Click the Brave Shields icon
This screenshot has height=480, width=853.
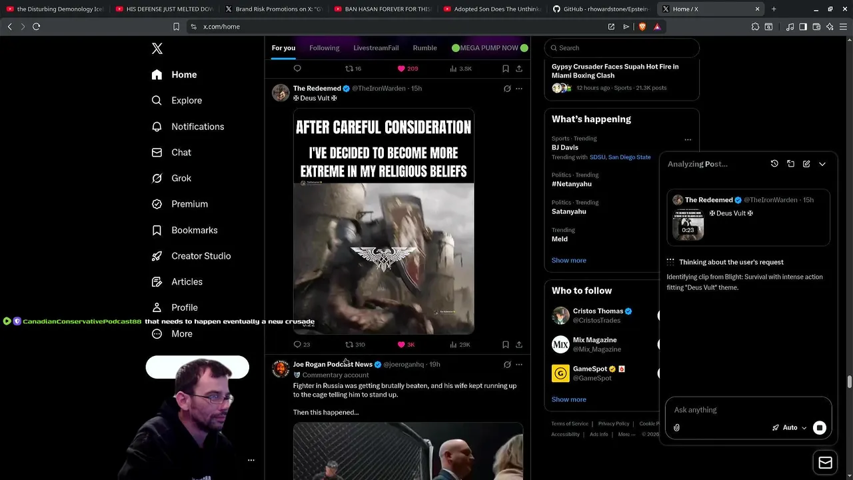642,27
